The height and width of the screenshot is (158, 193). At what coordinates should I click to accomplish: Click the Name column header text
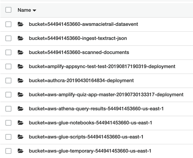[x=24, y=10]
